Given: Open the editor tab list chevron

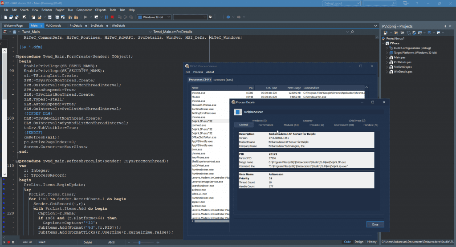Looking at the screenshot, I should pos(375,25).
